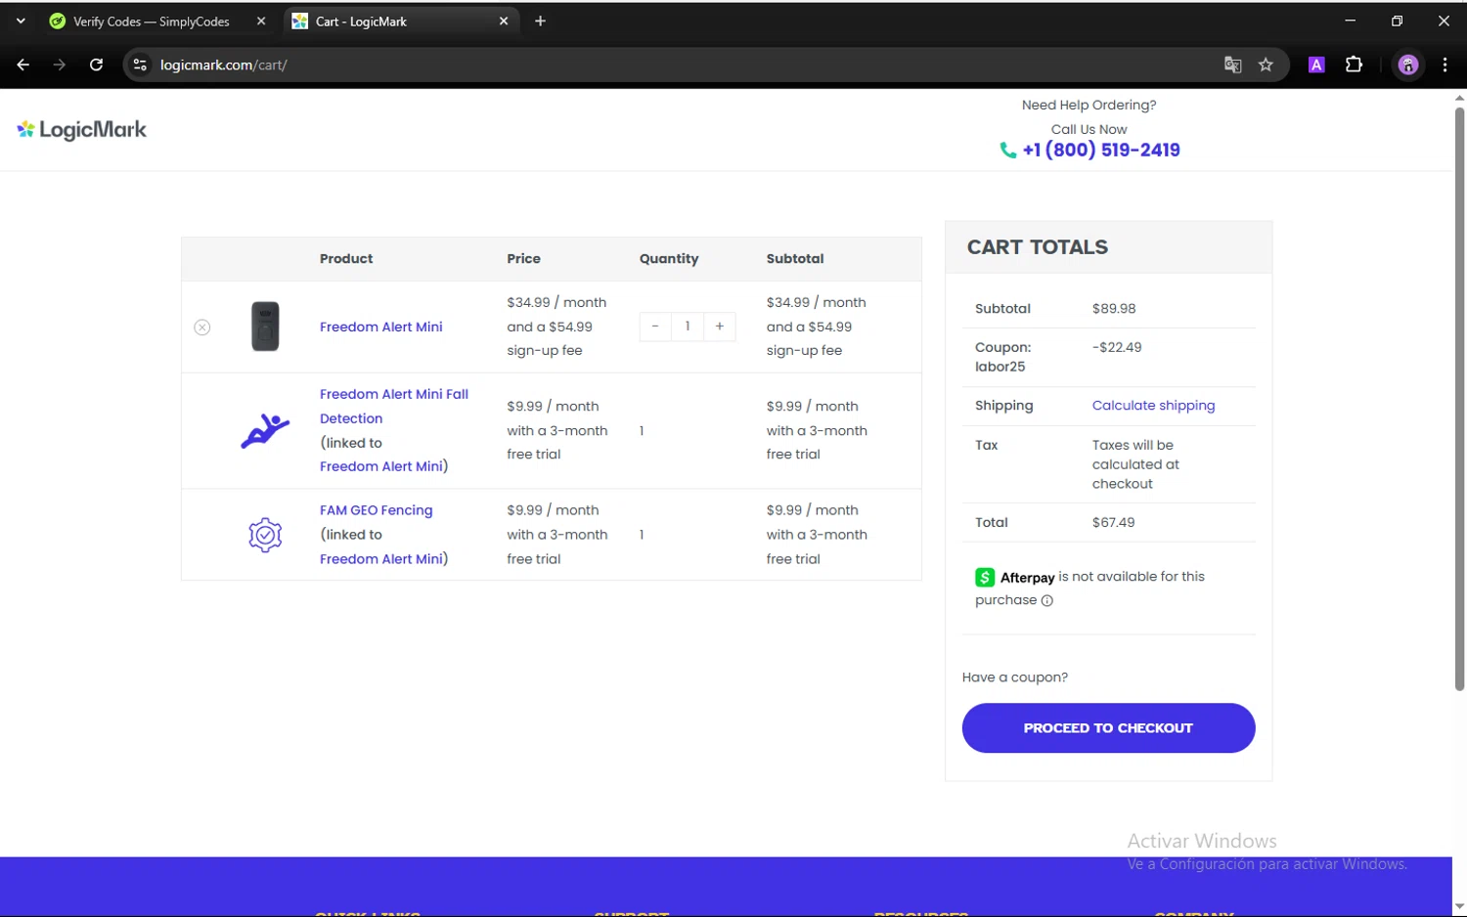Click the CART TOTALS heading
This screenshot has width=1467, height=917.
point(1038,247)
